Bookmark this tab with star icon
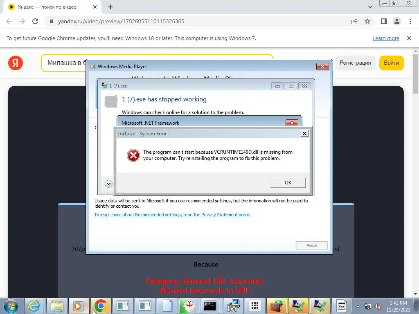The image size is (419, 314). click(x=367, y=21)
